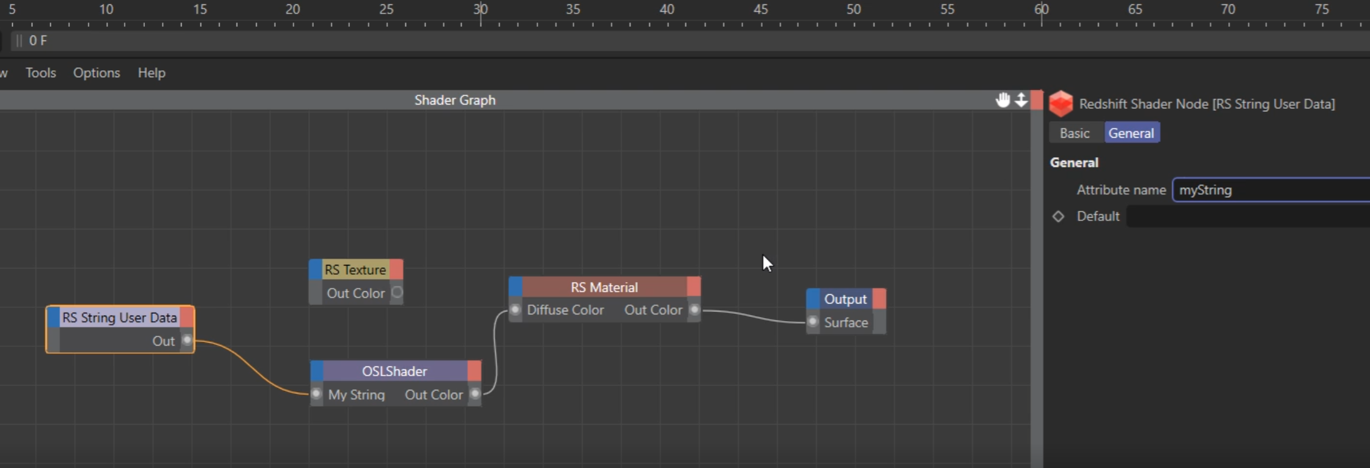Click the red output corner of Output node
Screen dimensions: 1370x468
click(x=879, y=299)
